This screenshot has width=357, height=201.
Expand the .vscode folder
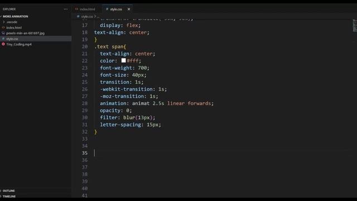point(12,22)
